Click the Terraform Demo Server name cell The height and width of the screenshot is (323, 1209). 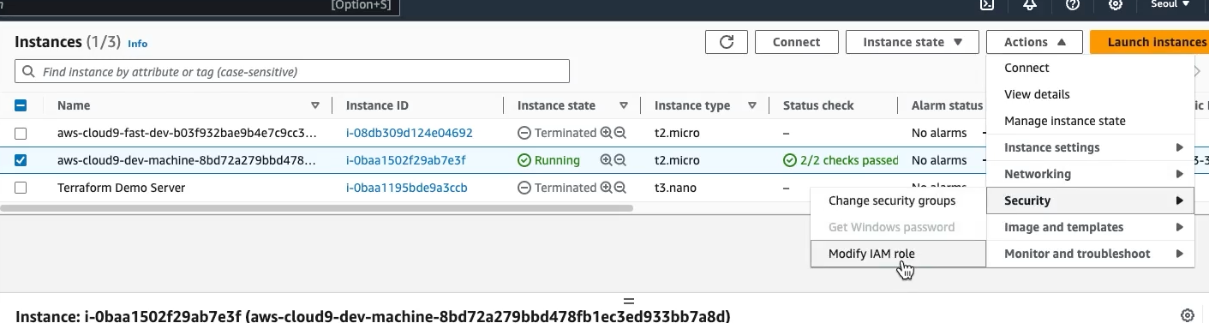(121, 188)
